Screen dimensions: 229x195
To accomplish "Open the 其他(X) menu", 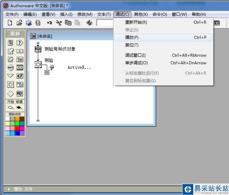I will point(141,15).
